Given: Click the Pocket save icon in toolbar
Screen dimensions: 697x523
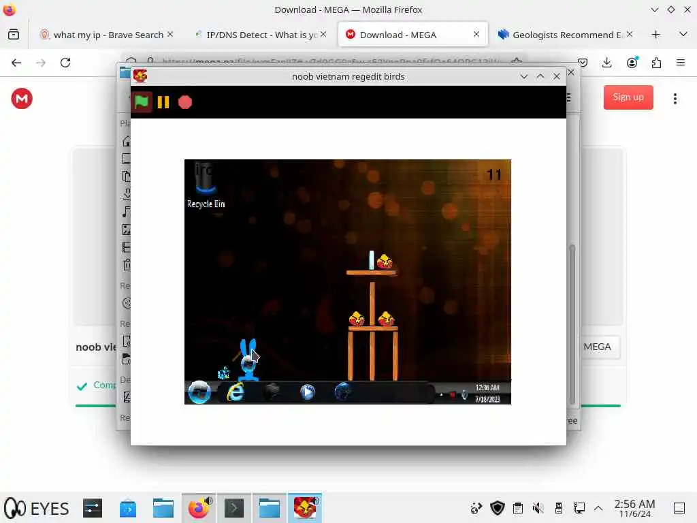Looking at the screenshot, I should coord(583,63).
